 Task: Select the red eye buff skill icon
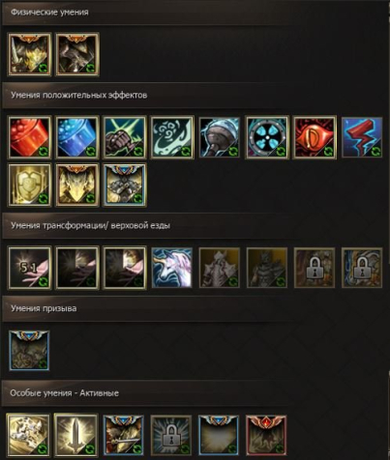[315, 137]
